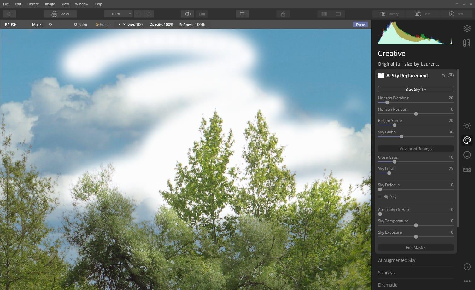Adjust the Sky Global slider handle
The image size is (475, 290).
[x=401, y=136]
